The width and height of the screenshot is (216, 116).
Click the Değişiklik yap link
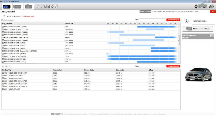(28, 16)
